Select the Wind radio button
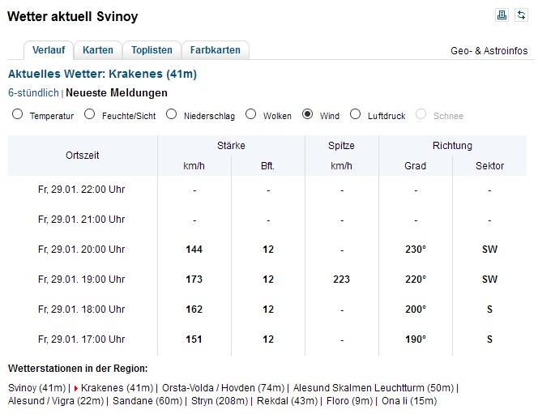The image size is (538, 414). 308,115
